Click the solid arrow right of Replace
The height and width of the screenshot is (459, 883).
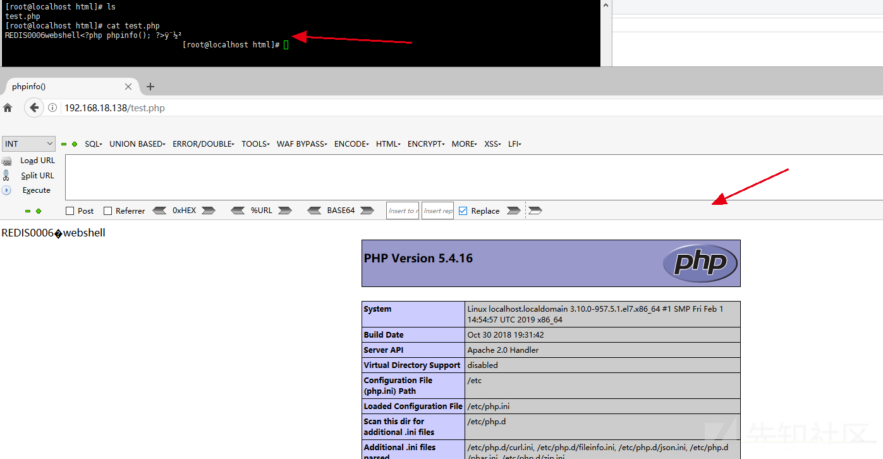click(x=514, y=211)
